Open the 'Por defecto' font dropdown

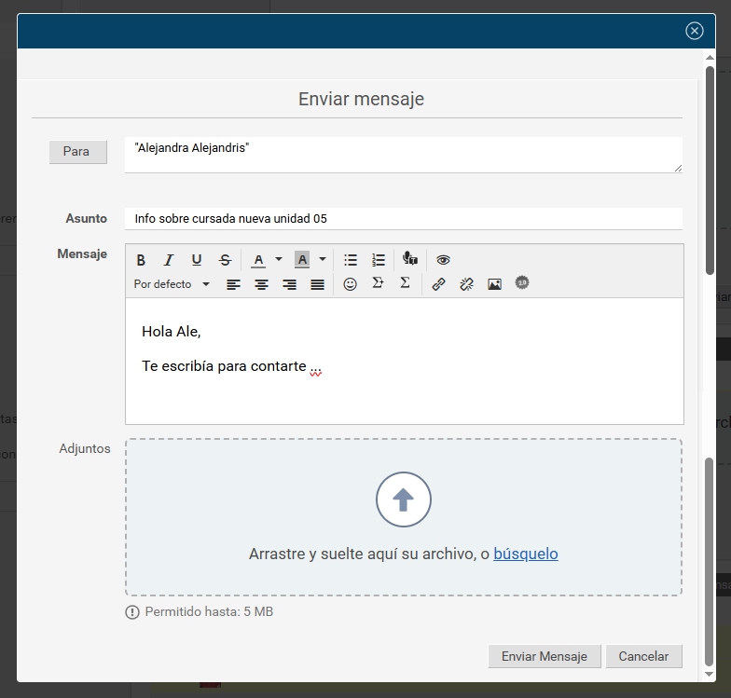tap(172, 284)
